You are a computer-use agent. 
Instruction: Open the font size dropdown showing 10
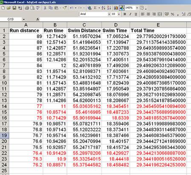coord(119,14)
